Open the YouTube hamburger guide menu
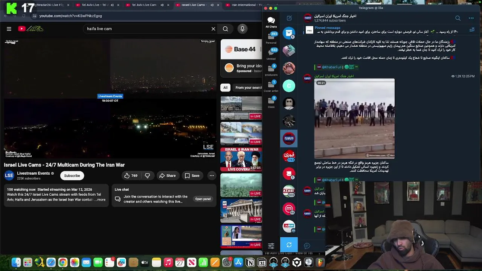Screen dimensions: 482x271 (x=9, y=29)
